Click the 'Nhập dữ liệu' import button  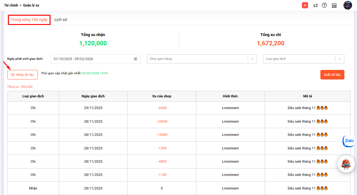(x=23, y=75)
